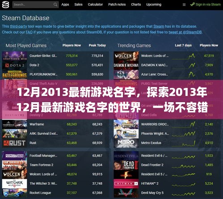Click Wolcen thumbnail in Trending list
Viewport: 223px width, 199px height.
coord(126,56)
